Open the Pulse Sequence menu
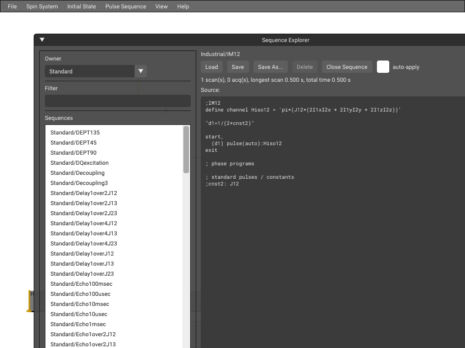The height and width of the screenshot is (348, 465). (126, 6)
